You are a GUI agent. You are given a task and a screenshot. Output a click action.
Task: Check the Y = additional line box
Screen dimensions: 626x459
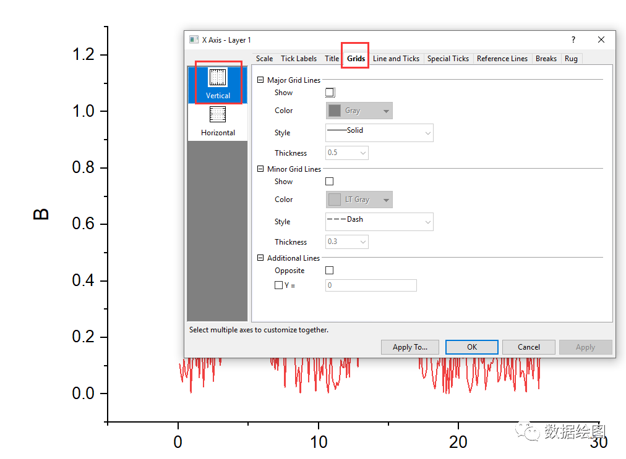[278, 285]
